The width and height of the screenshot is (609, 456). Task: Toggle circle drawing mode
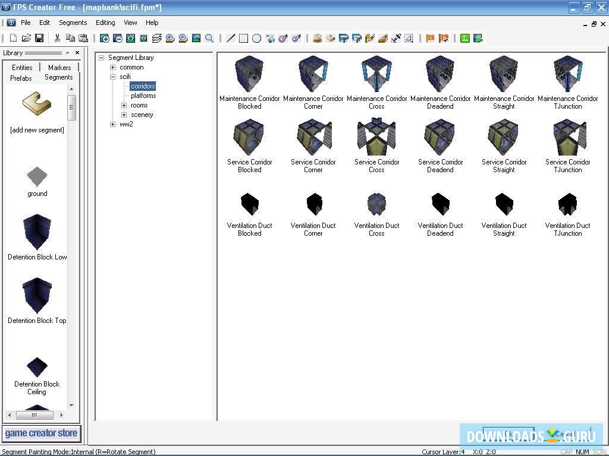click(256, 38)
